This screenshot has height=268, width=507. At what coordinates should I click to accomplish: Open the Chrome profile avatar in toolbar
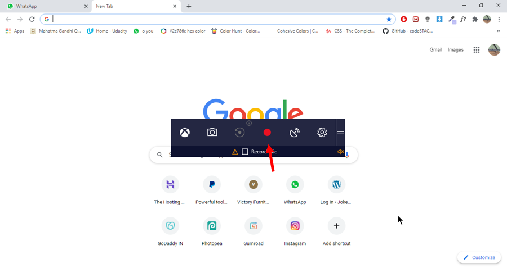(x=487, y=19)
